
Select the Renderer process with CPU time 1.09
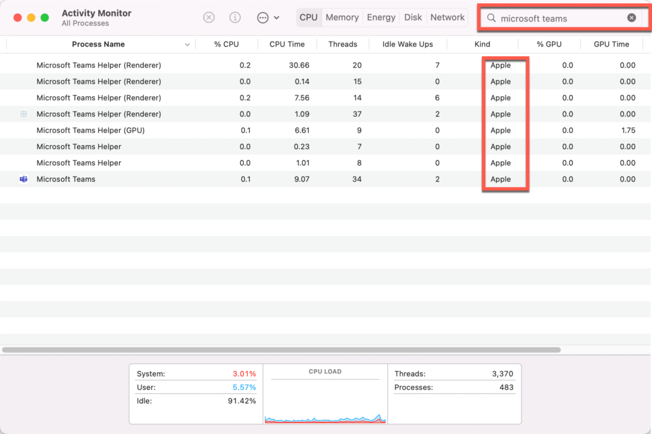(99, 114)
